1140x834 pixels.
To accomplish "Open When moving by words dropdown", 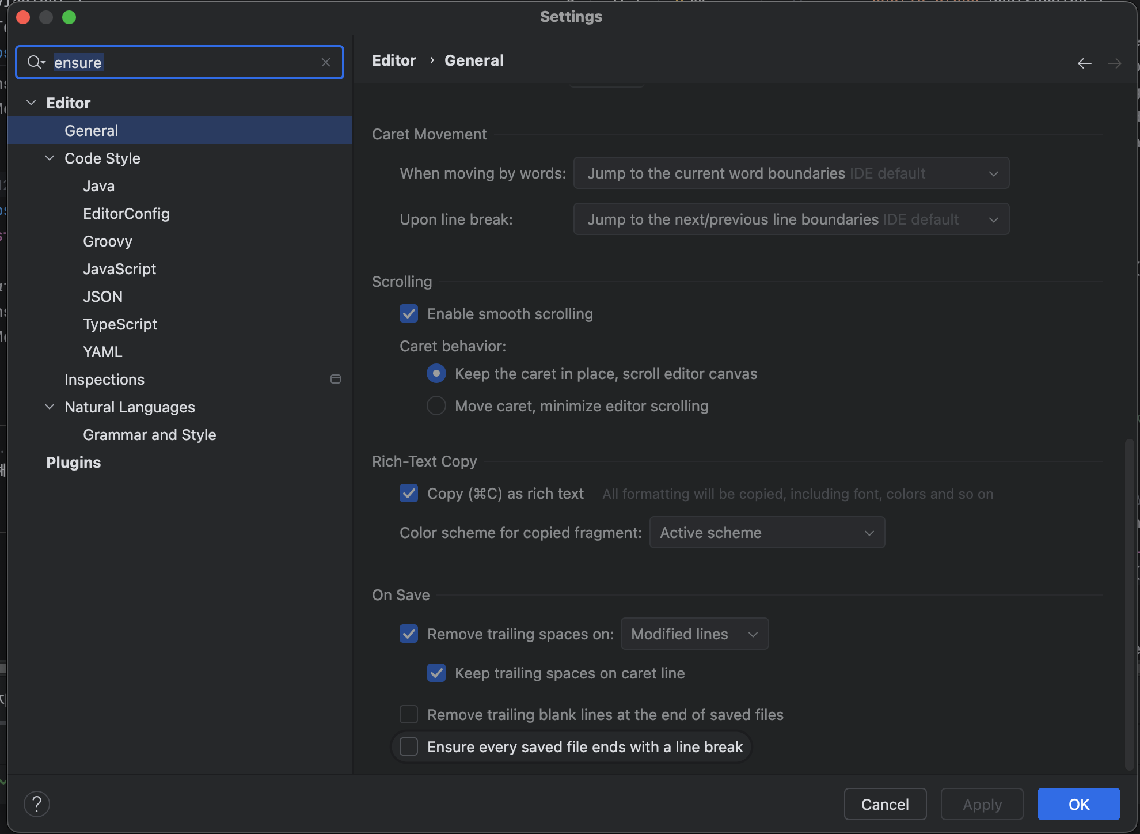I will [791, 173].
